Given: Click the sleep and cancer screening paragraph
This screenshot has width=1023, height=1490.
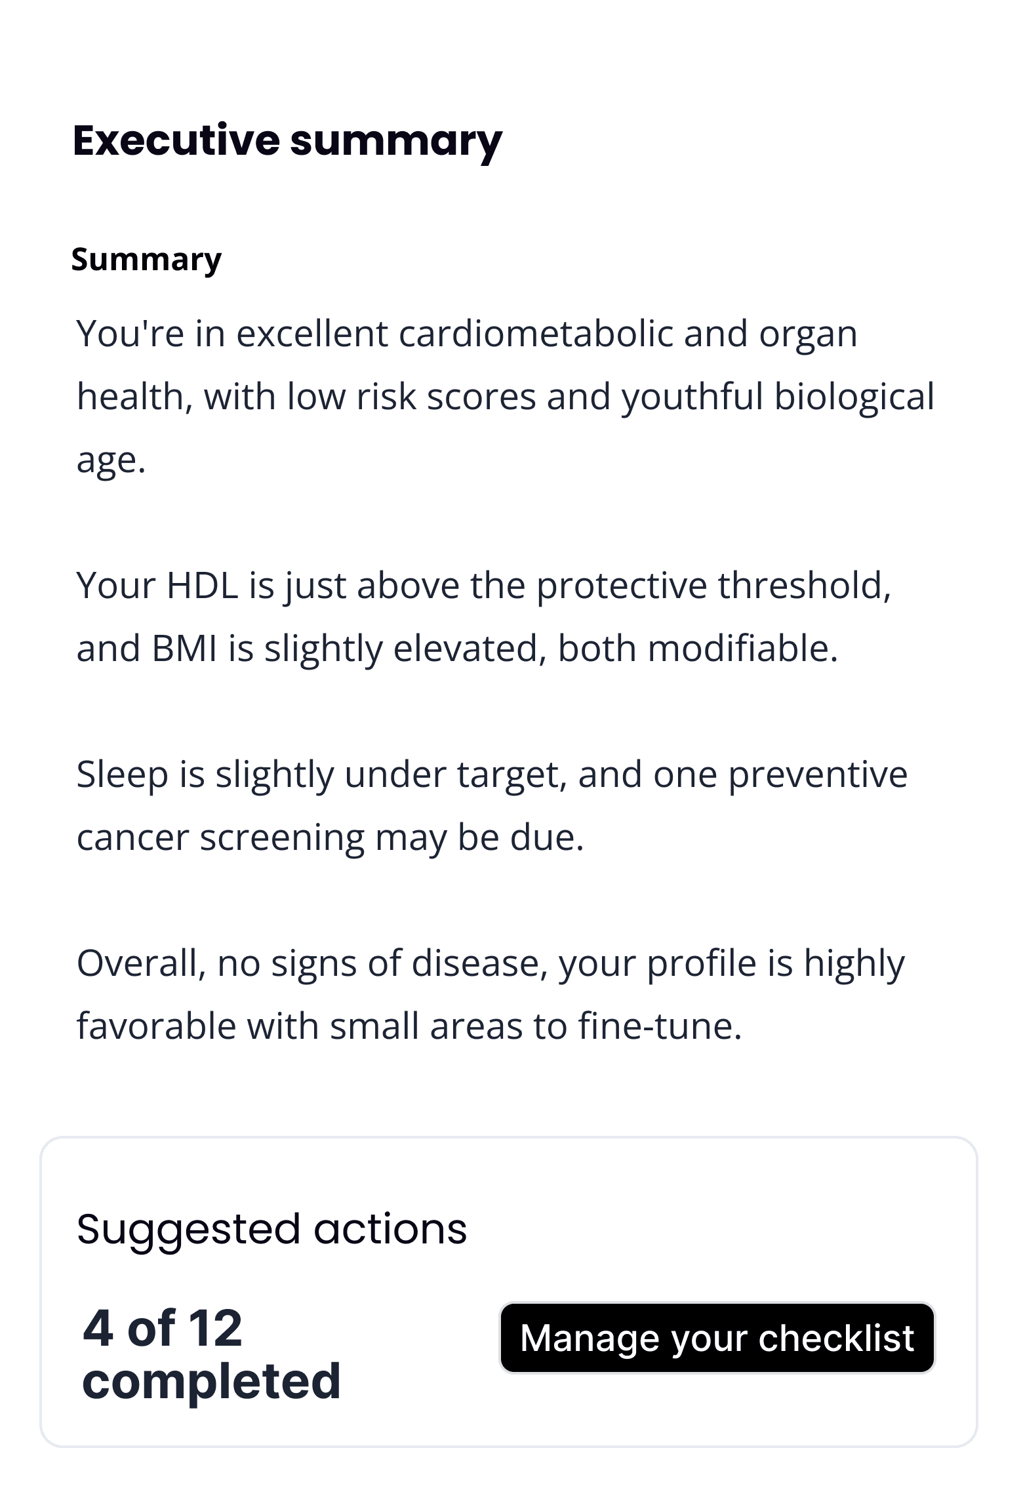Looking at the screenshot, I should coord(492,805).
